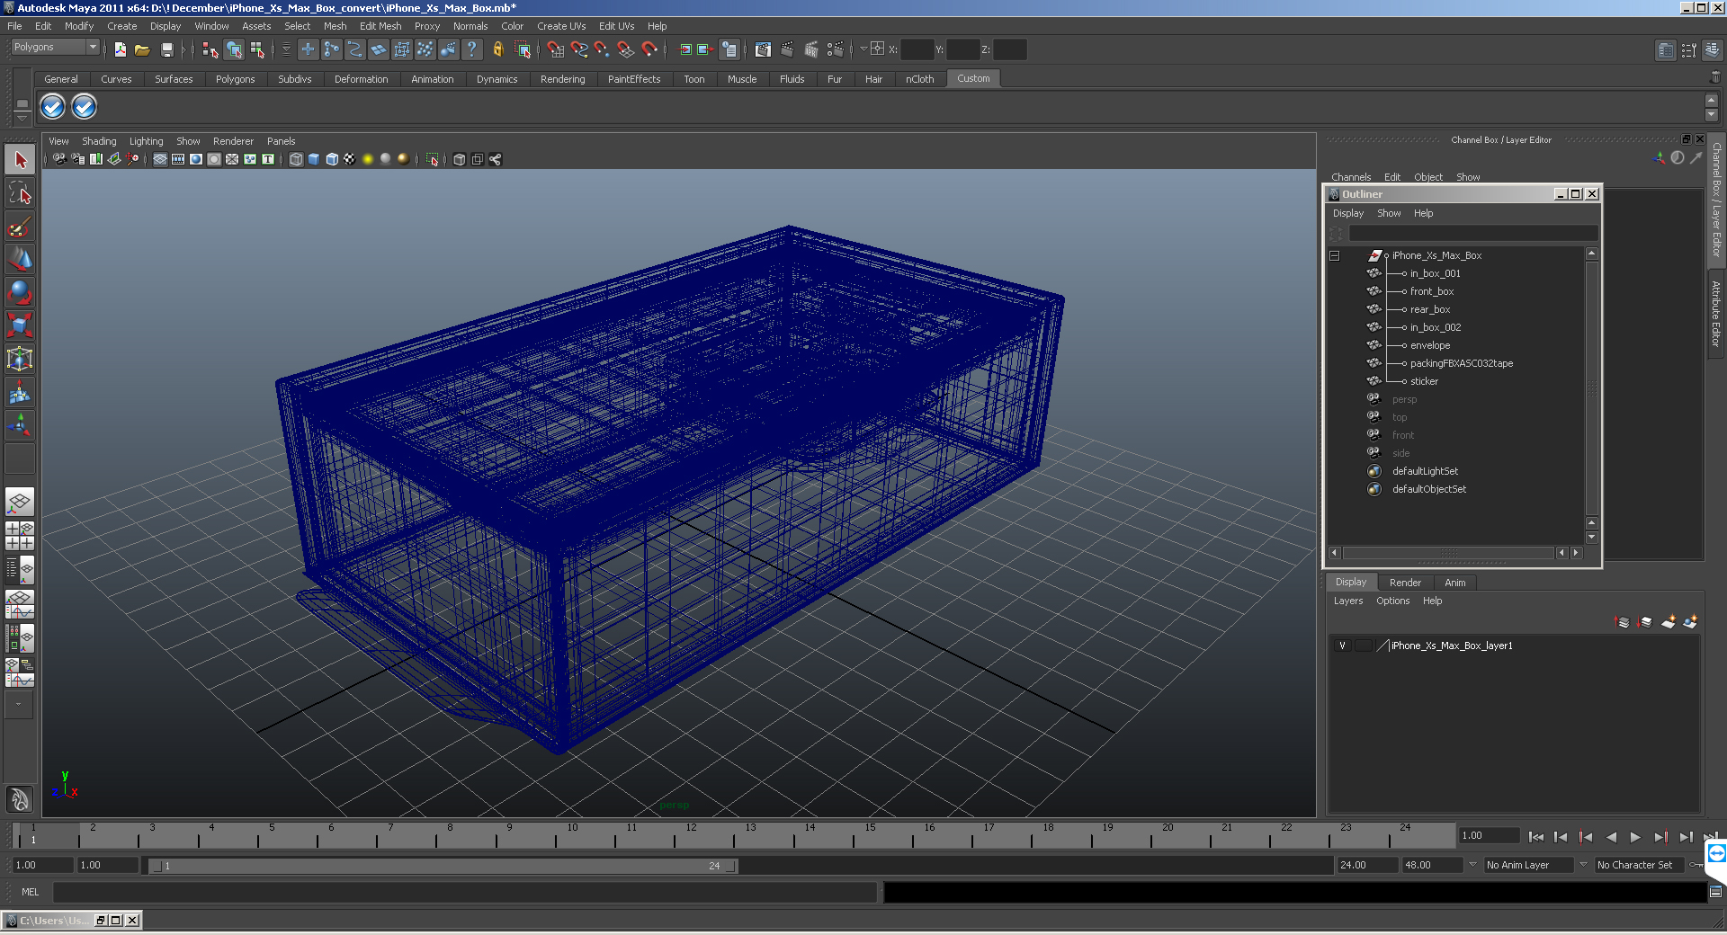Toggle Lock current selection padlock icon

(498, 49)
